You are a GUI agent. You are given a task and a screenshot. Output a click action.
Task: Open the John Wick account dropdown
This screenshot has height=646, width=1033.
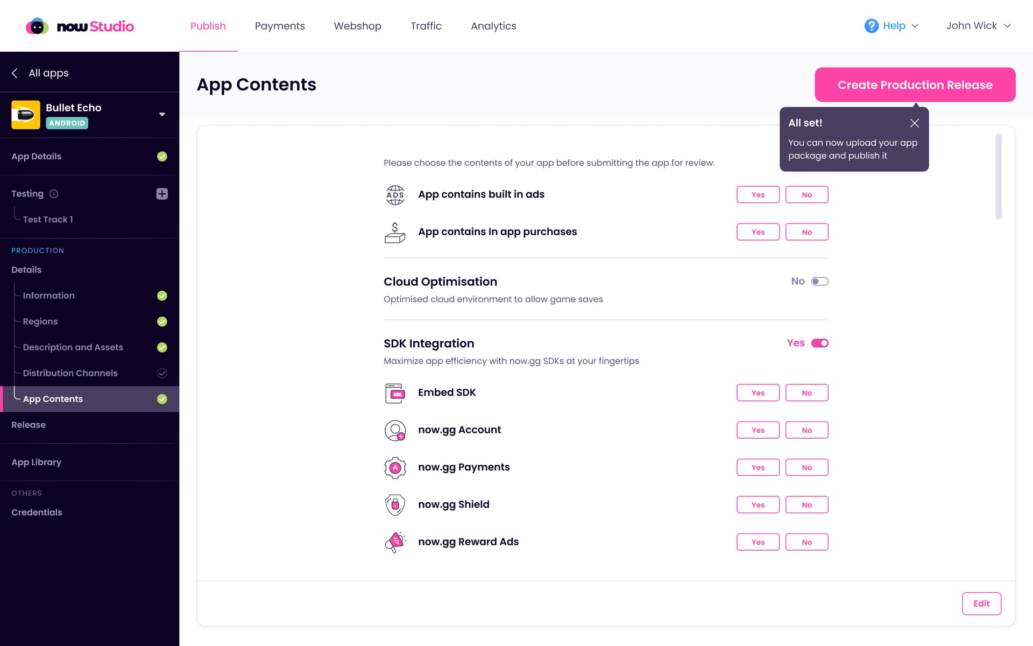[x=978, y=26]
